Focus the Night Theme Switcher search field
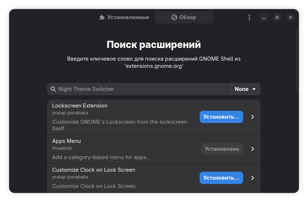The height and width of the screenshot is (202, 308). [139, 89]
